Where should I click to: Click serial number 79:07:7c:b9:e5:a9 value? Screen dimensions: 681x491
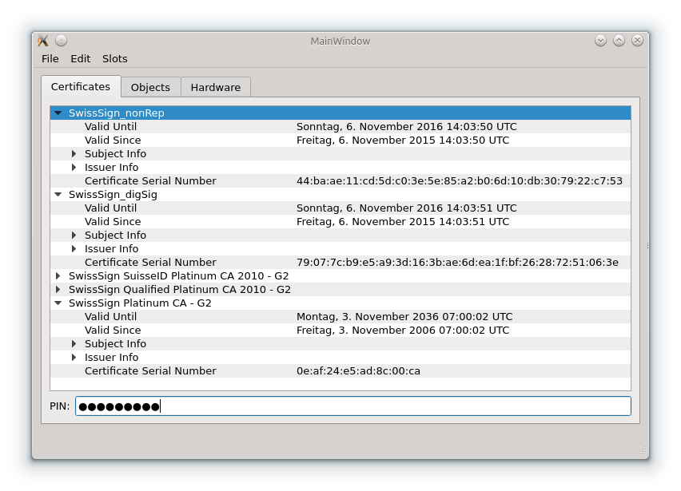point(457,263)
